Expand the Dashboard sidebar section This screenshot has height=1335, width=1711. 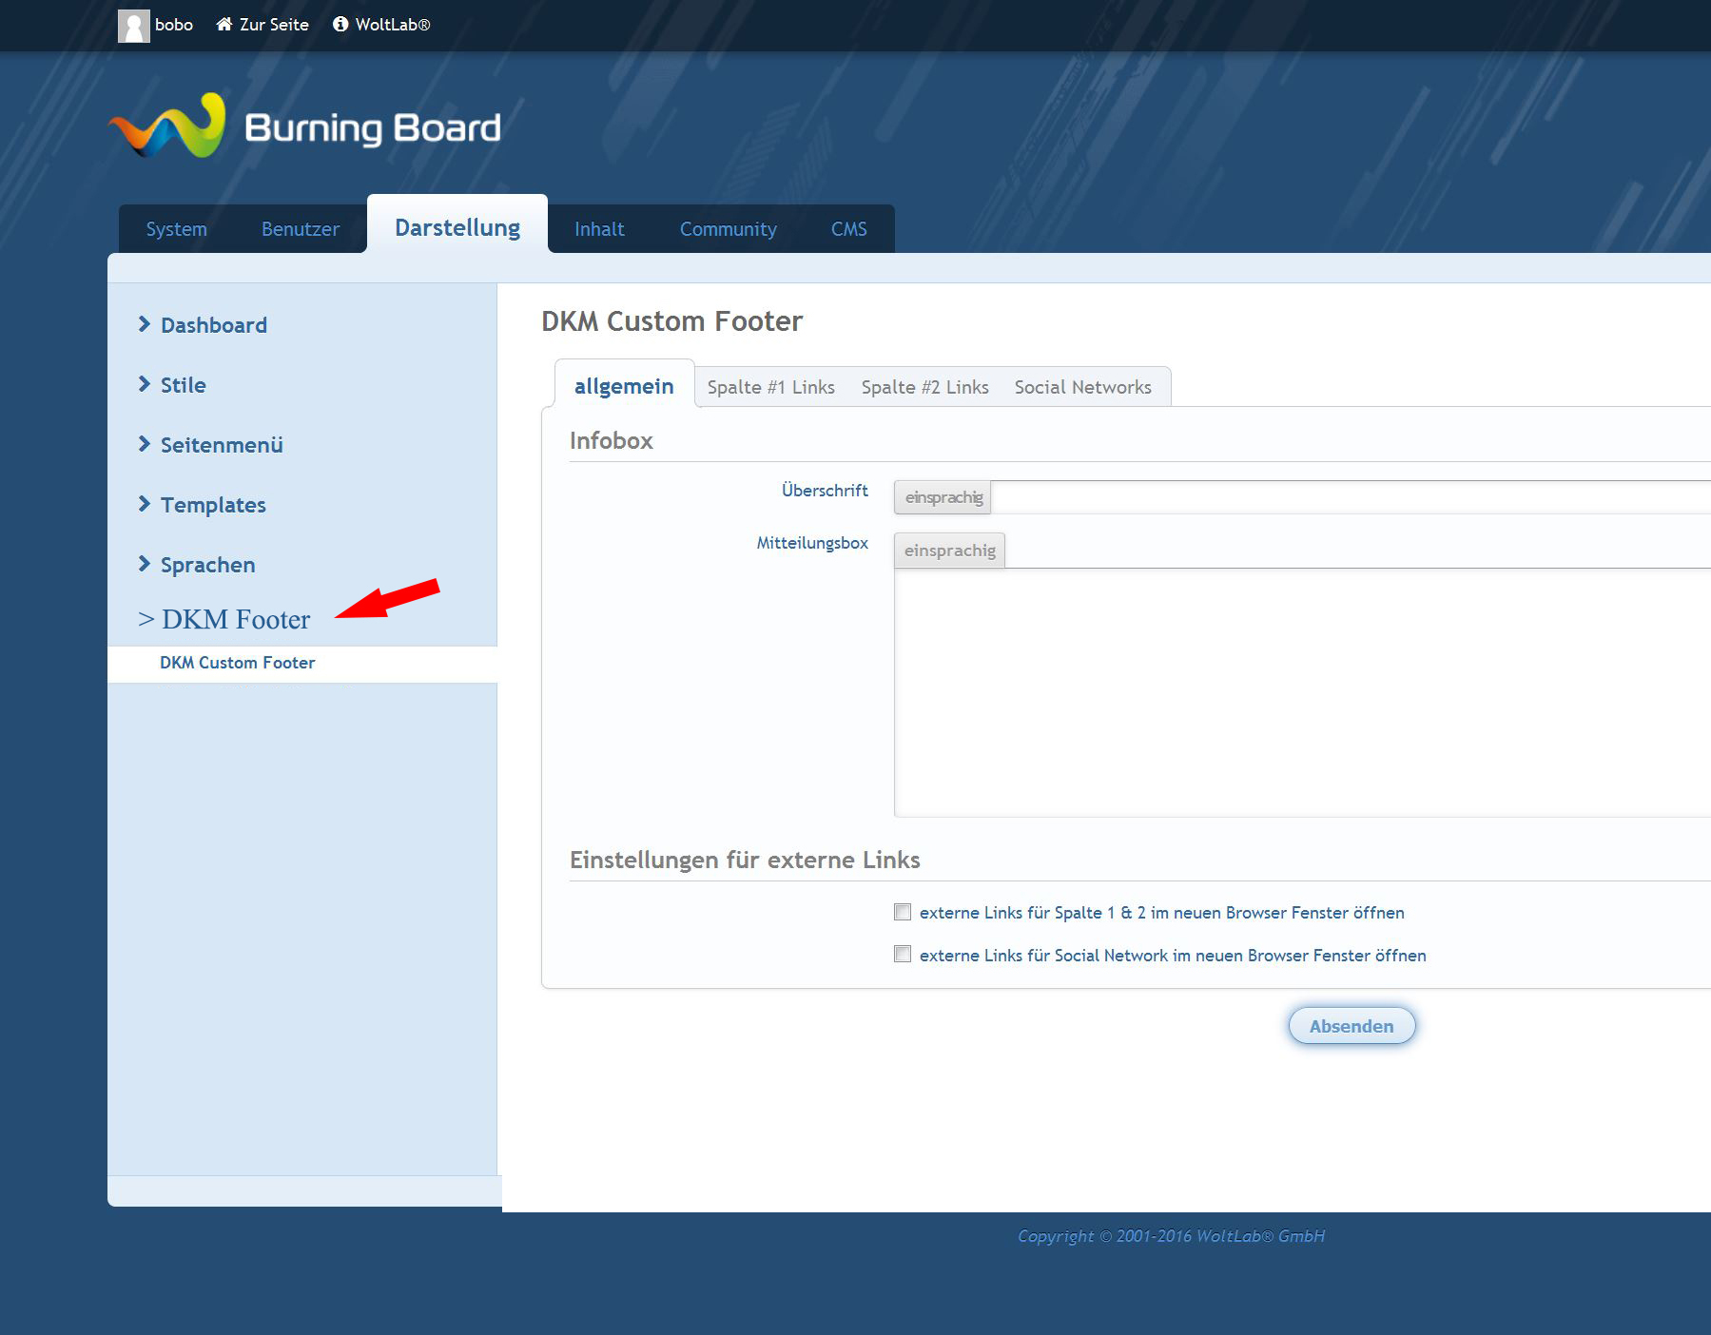point(213,325)
